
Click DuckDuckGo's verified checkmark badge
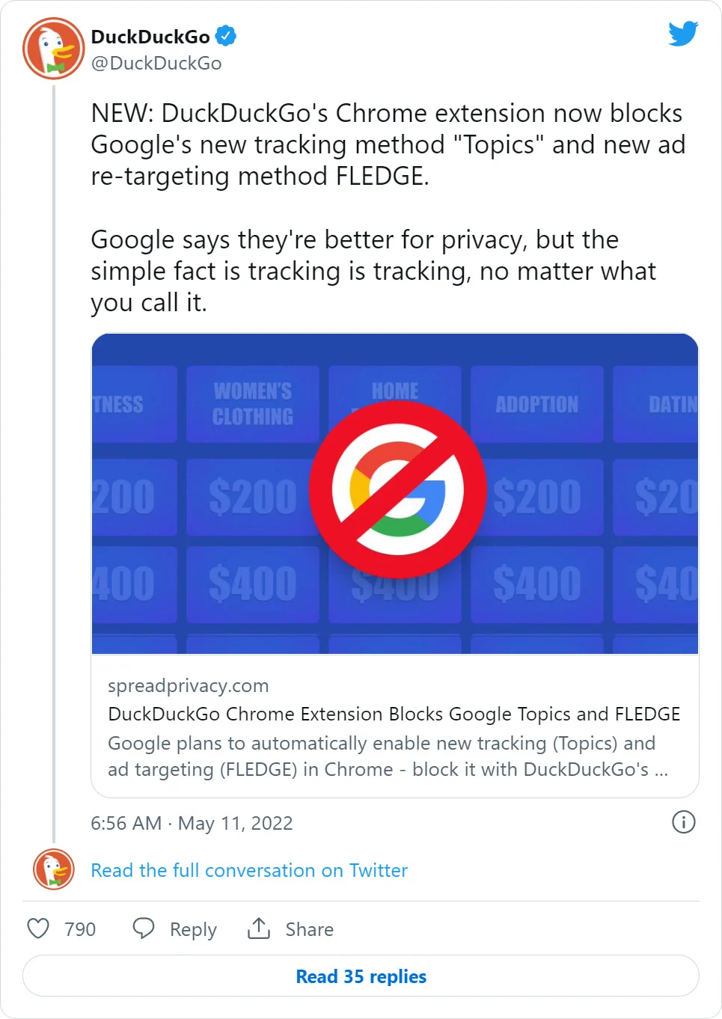click(x=225, y=34)
